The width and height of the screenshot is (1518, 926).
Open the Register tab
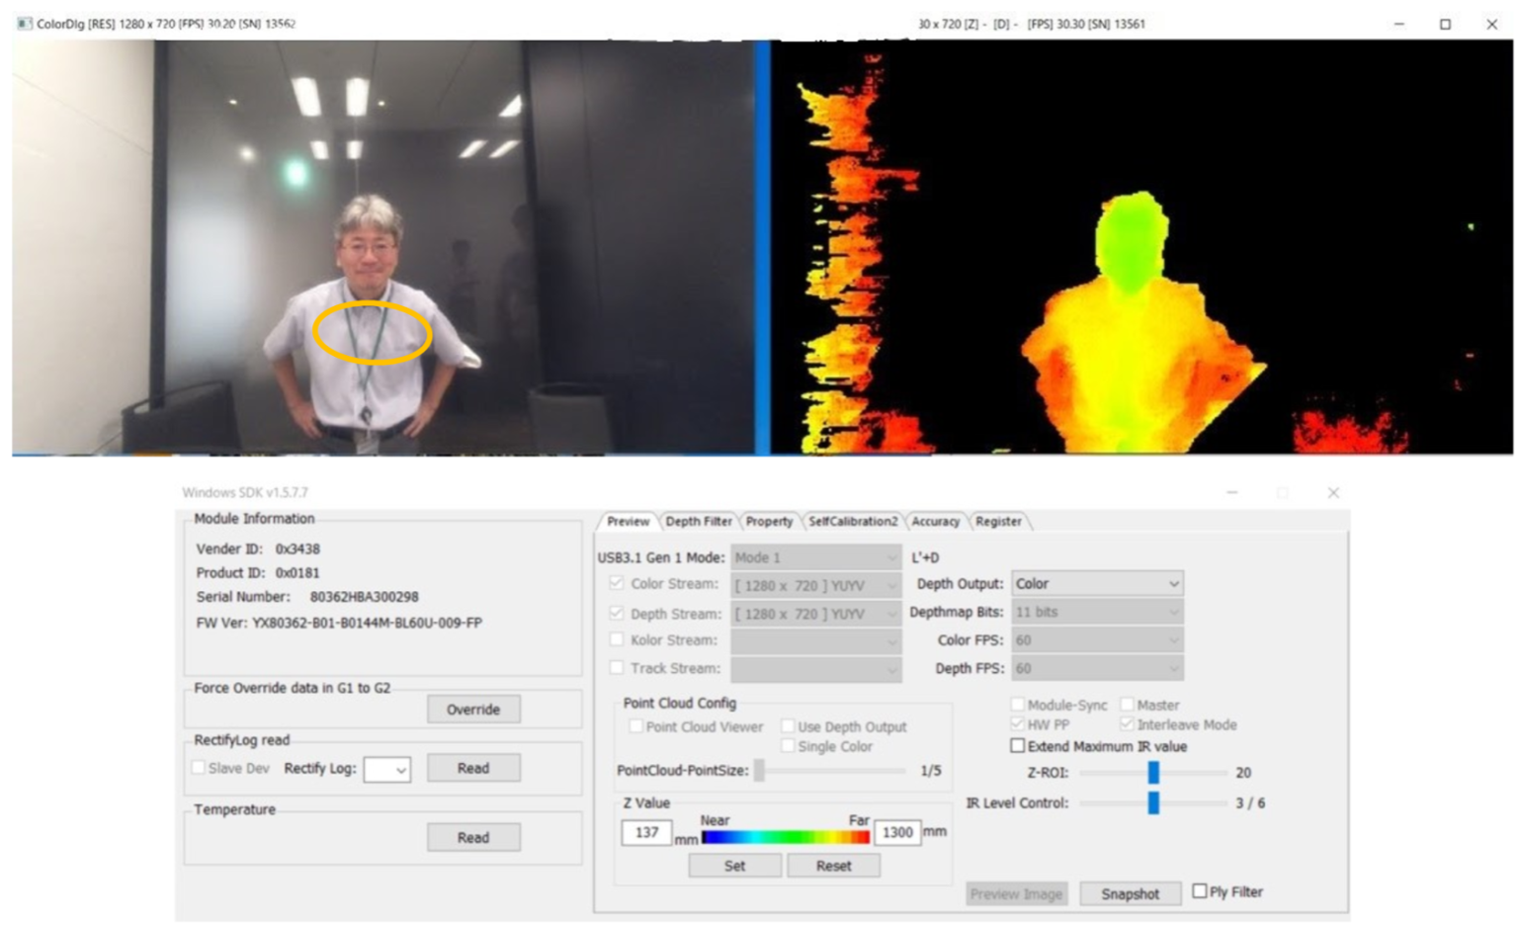tap(1001, 521)
